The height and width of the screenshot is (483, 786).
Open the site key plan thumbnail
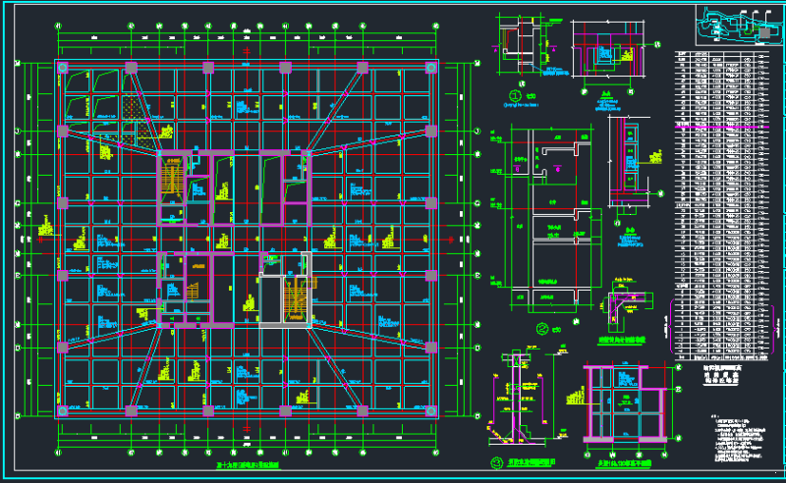[x=740, y=26]
